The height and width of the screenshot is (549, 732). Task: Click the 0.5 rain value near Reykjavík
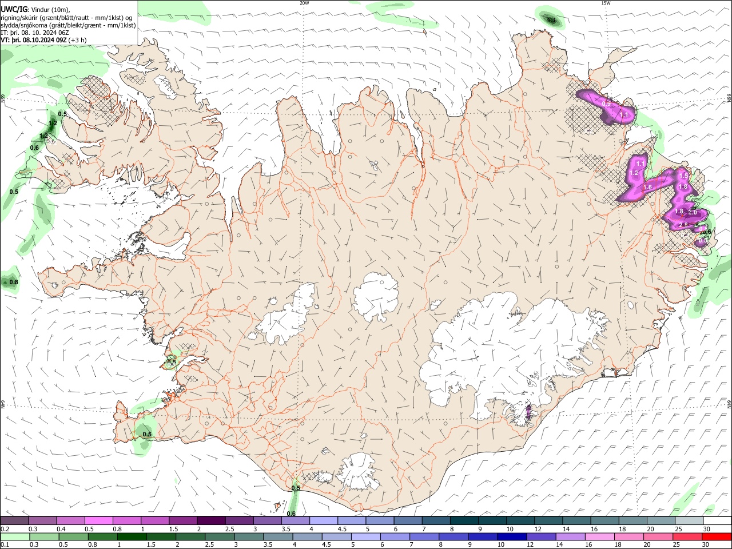[172, 362]
